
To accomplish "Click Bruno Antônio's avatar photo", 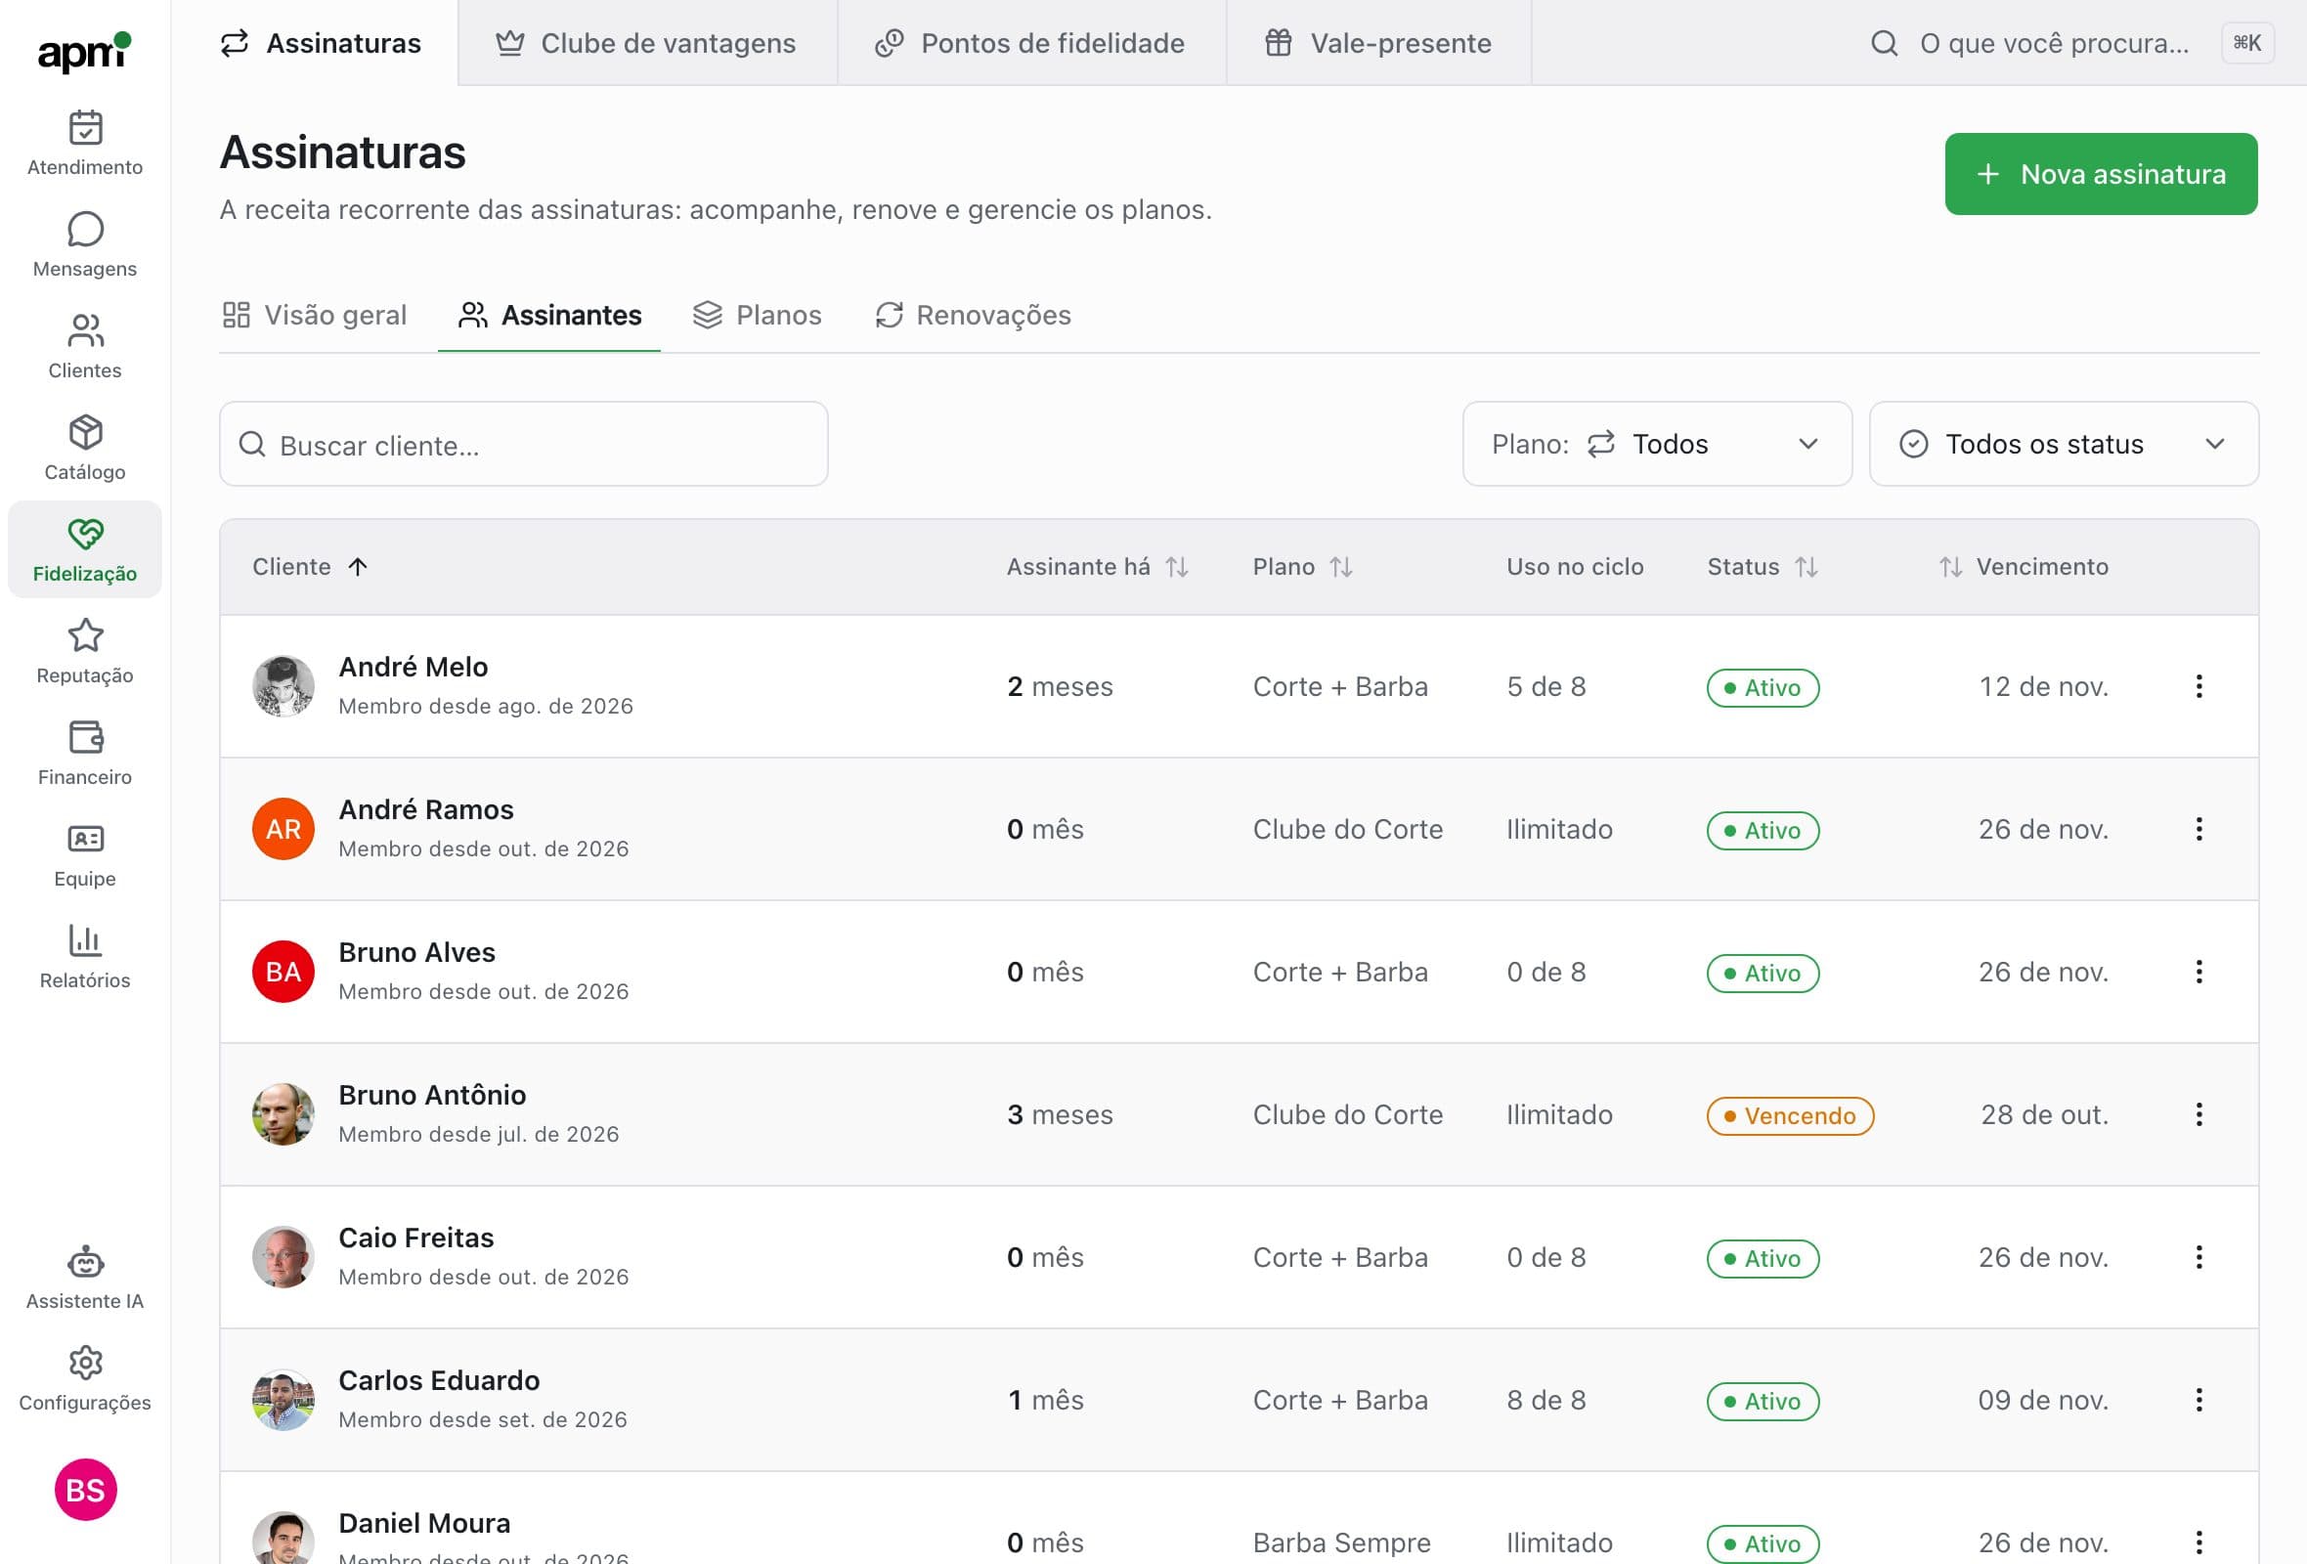I will click(283, 1113).
